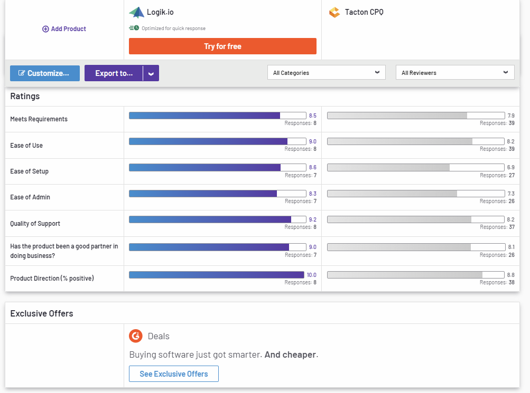Click the Optimized for quick response text
This screenshot has width=530, height=393.
173,28
